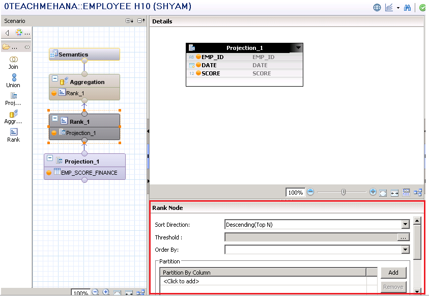Click the Remove partition button
Image resolution: width=429 pixels, height=296 pixels.
pyautogui.click(x=393, y=287)
